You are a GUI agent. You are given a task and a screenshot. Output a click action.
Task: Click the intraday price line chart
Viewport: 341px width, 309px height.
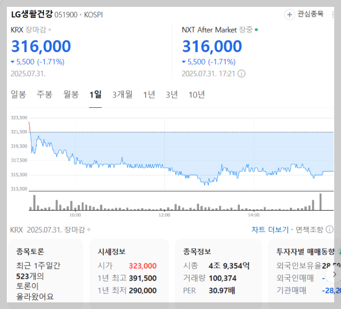point(181,154)
